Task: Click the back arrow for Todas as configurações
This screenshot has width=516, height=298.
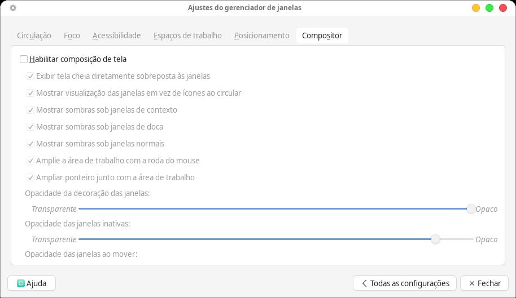Action: (364, 283)
